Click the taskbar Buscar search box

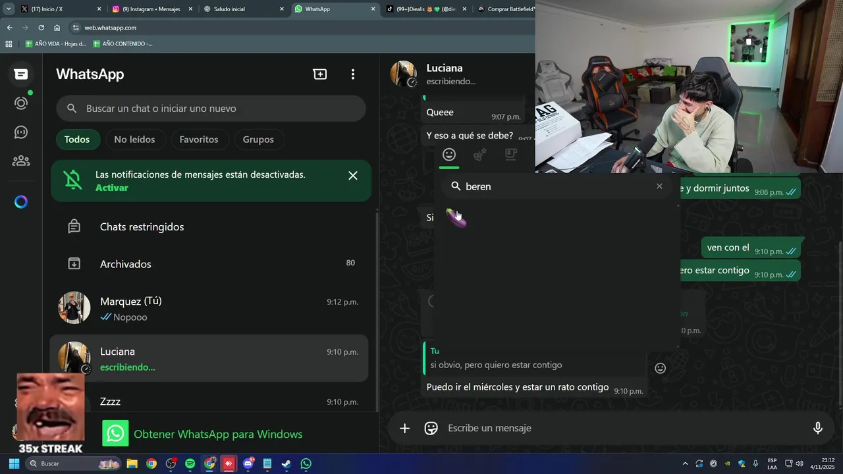(x=74, y=463)
